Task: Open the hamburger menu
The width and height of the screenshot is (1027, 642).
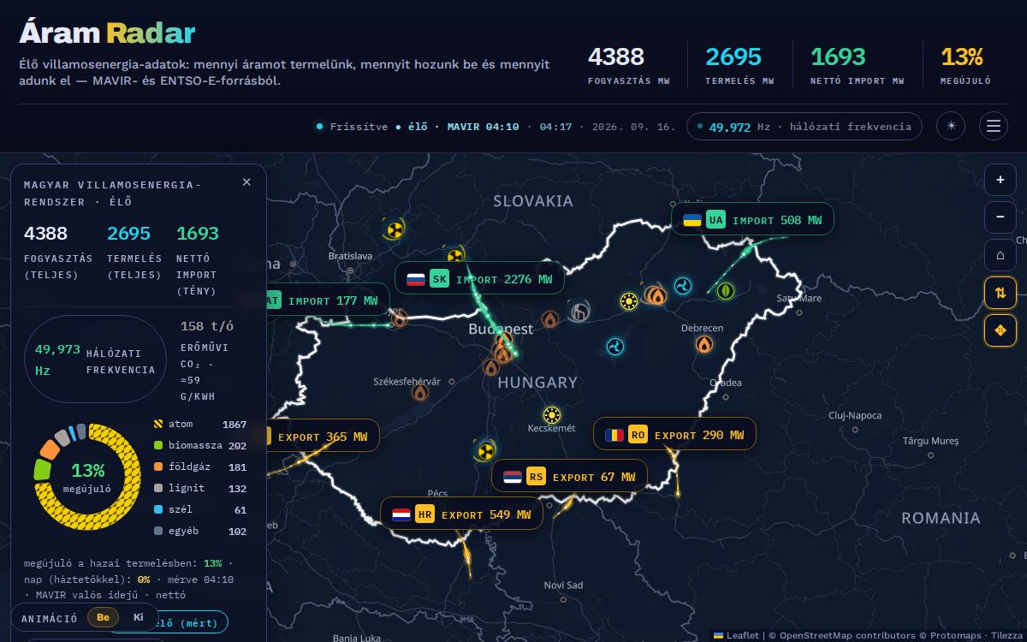Action: [x=994, y=127]
